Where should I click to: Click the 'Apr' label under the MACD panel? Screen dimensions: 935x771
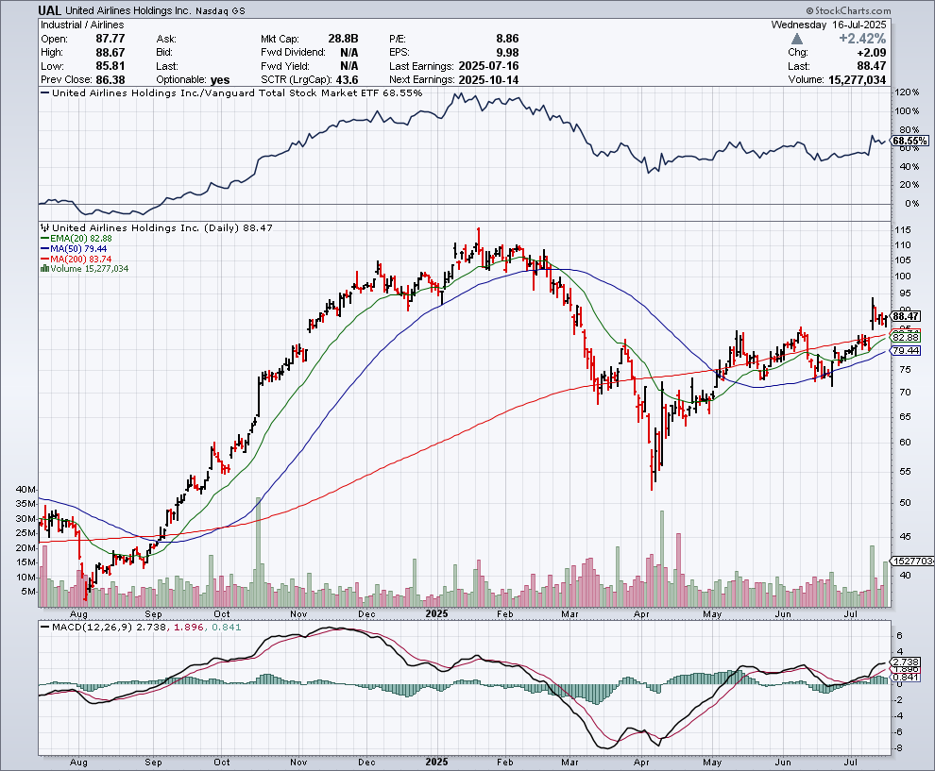click(641, 763)
